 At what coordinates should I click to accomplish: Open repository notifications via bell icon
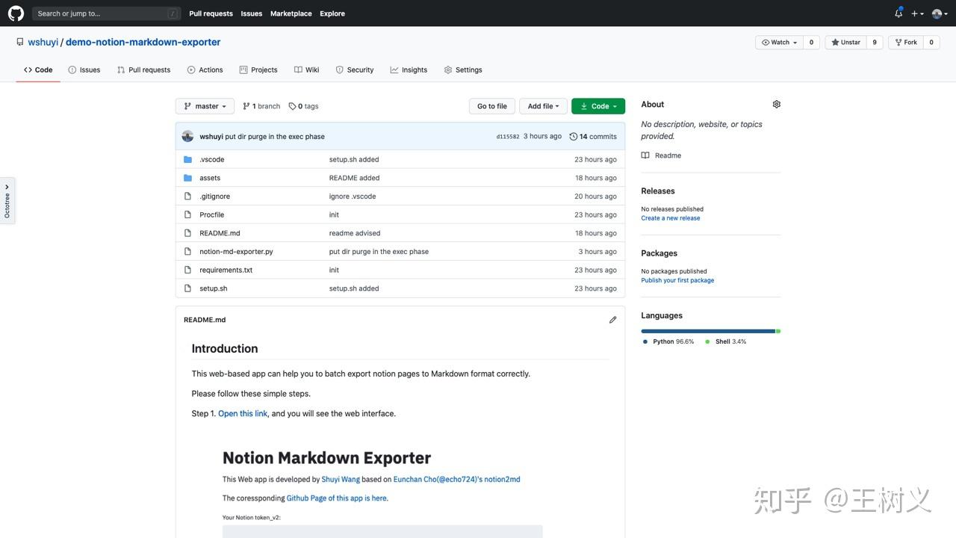(898, 13)
